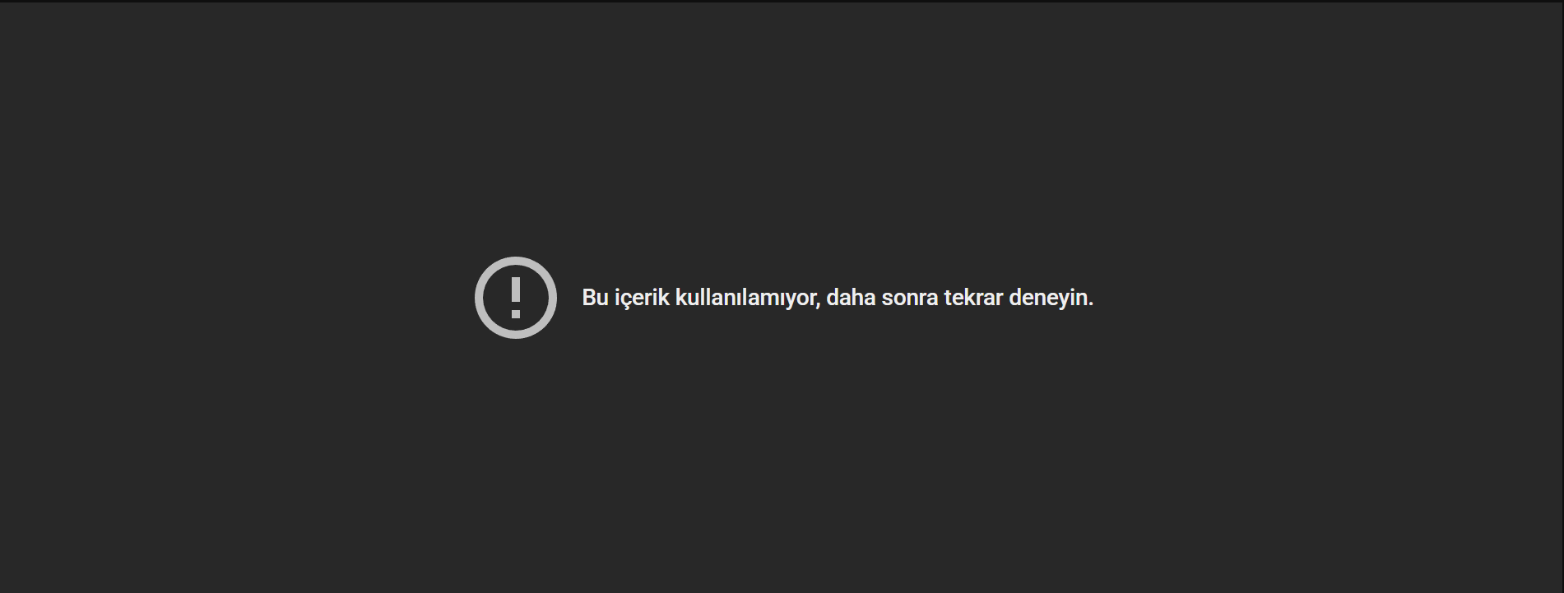Click the word "deneyin" ending the message
Image resolution: width=1564 pixels, height=593 pixels.
(x=1049, y=298)
